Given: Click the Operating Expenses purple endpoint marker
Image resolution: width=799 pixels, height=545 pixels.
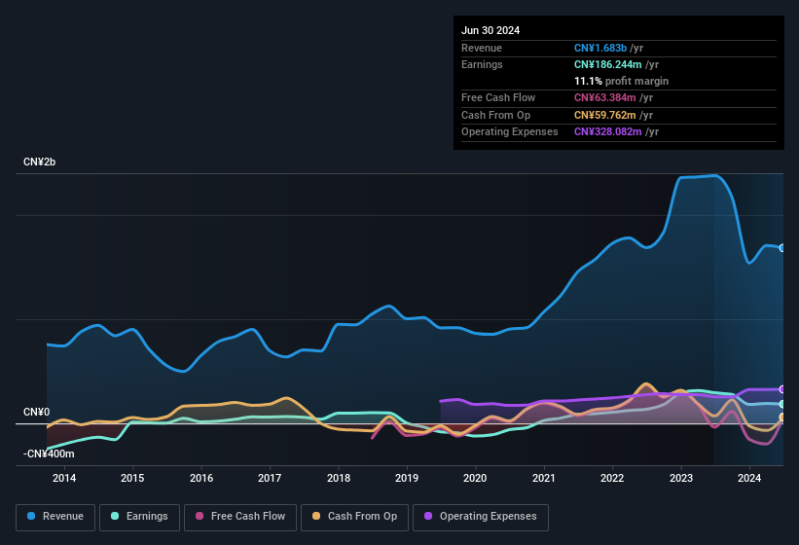Looking at the screenshot, I should (x=782, y=389).
